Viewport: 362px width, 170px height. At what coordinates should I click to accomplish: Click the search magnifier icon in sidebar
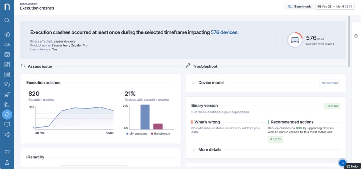coord(7,21)
